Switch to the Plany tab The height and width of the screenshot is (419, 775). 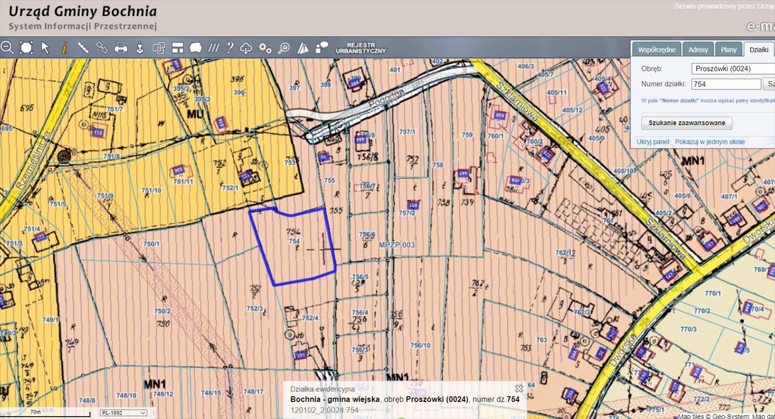click(x=729, y=50)
